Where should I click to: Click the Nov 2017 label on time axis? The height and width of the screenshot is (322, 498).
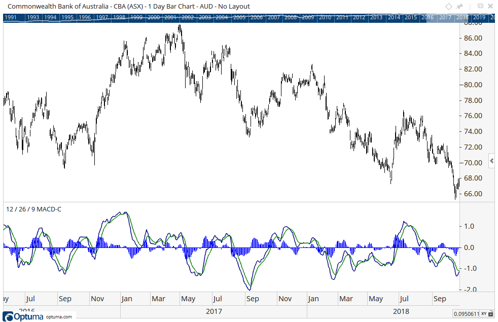pos(285,299)
